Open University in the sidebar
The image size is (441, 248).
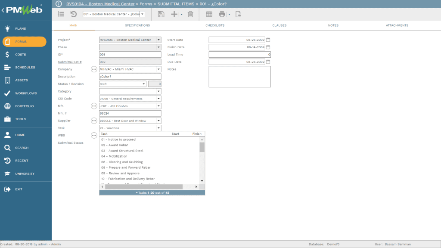(25, 174)
